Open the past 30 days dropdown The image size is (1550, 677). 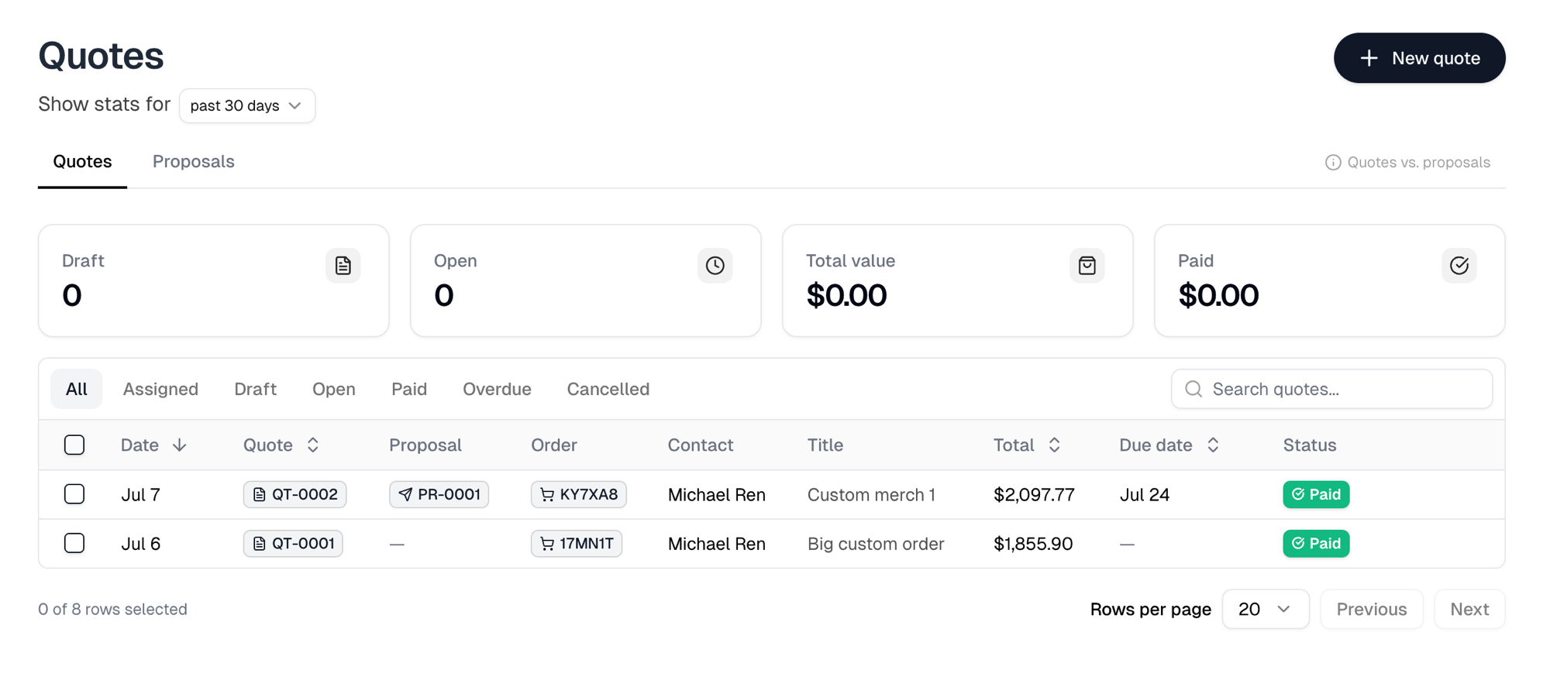tap(247, 105)
